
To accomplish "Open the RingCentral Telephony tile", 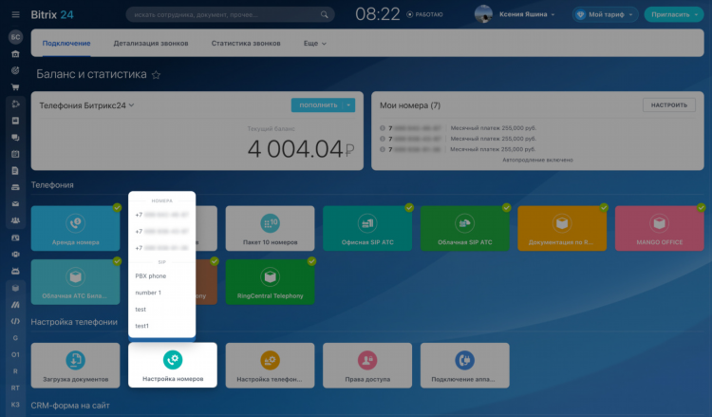I will pos(271,281).
